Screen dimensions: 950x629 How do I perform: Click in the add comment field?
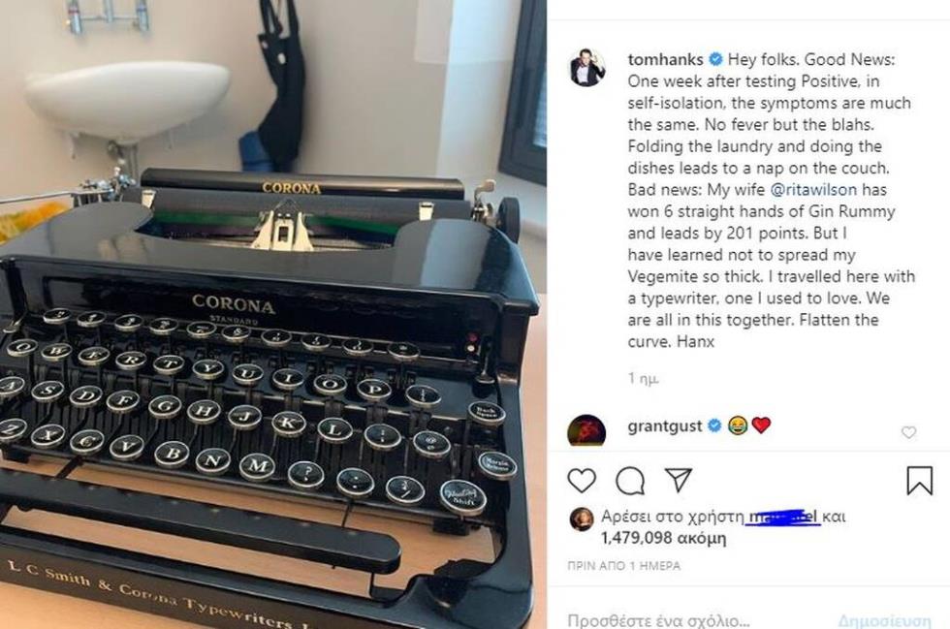(697, 620)
